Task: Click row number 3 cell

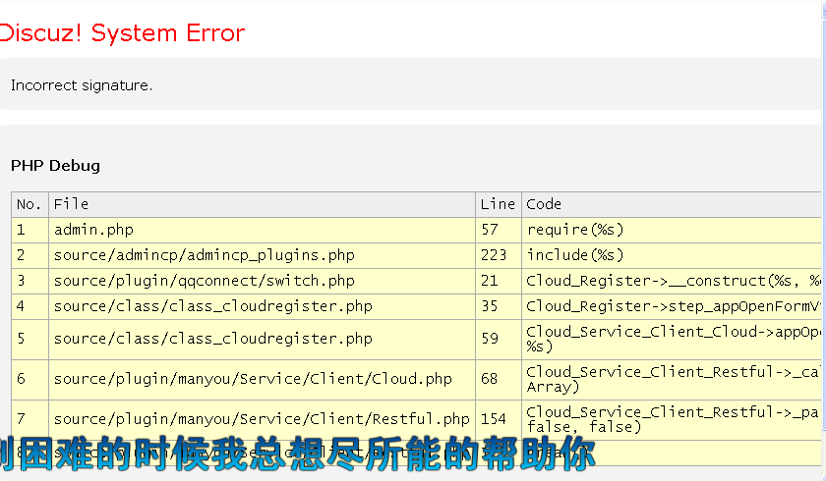Action: [x=30, y=282]
